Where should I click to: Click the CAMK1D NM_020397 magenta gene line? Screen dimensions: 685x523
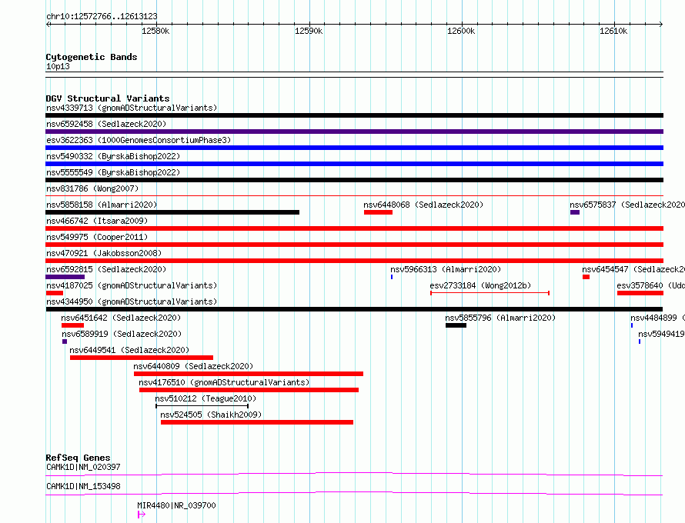(354, 474)
